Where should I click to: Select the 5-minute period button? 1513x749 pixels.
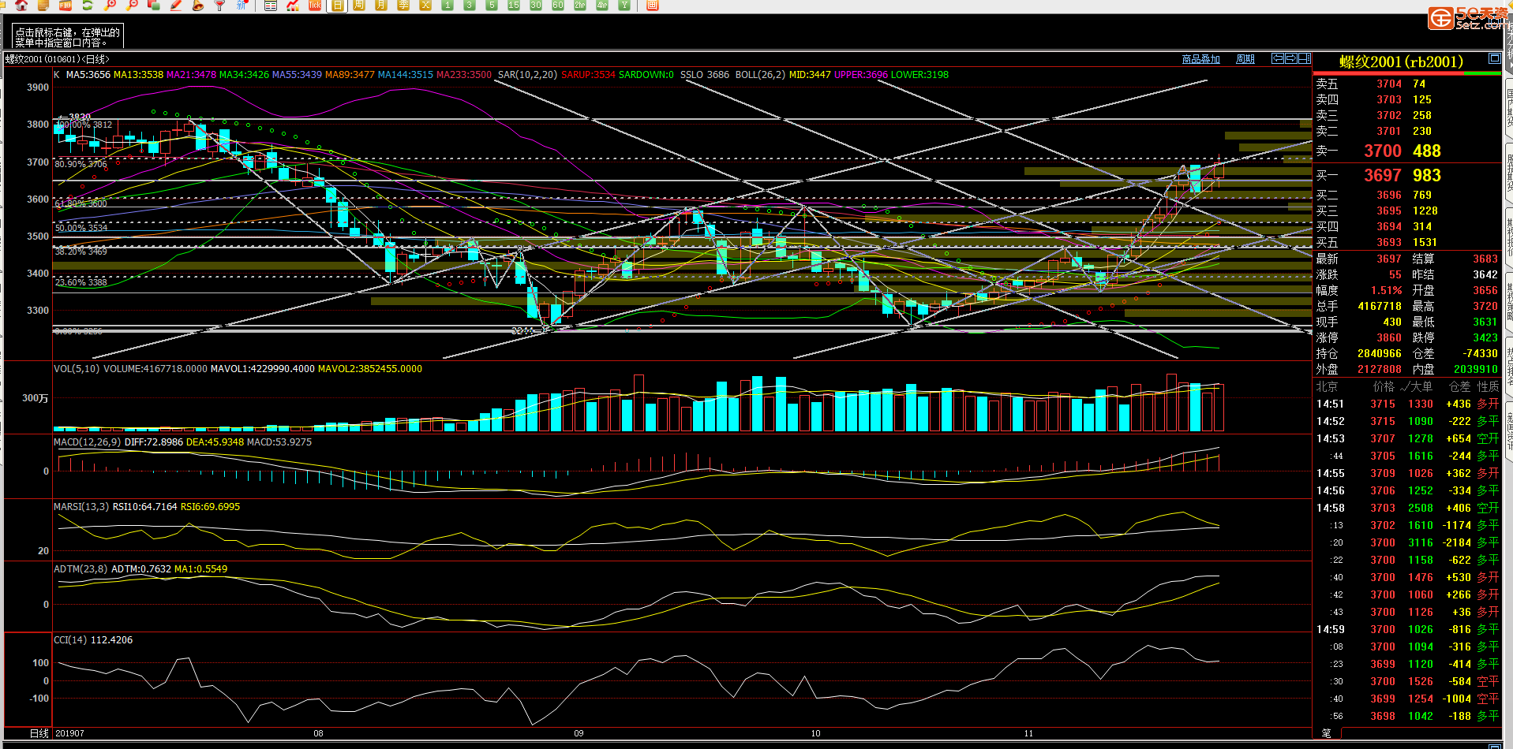[x=492, y=5]
